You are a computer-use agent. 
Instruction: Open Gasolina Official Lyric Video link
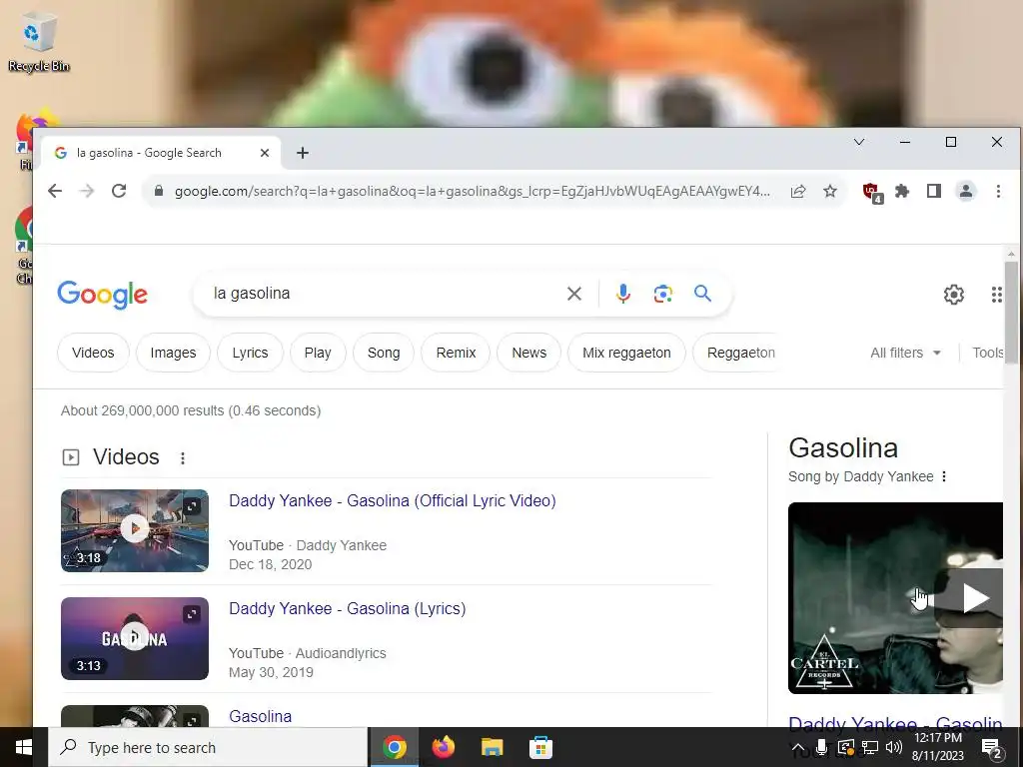tap(392, 501)
